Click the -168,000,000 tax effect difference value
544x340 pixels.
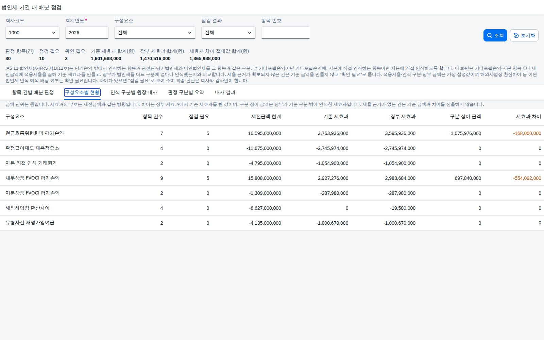pyautogui.click(x=527, y=133)
